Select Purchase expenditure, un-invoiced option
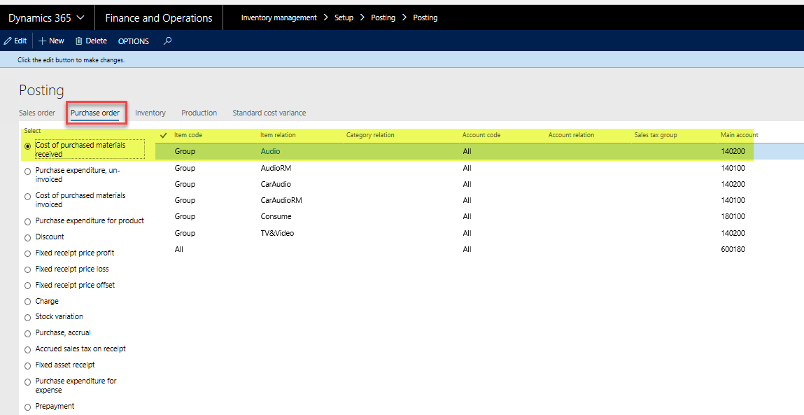Viewport: 804px width, 415px height. [x=28, y=171]
